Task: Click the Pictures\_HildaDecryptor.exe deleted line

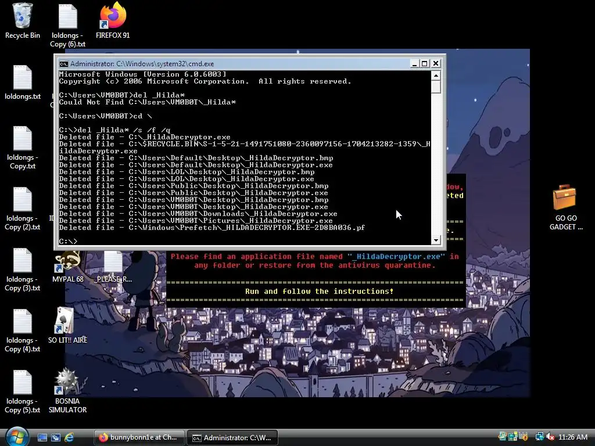Action: 196,221
